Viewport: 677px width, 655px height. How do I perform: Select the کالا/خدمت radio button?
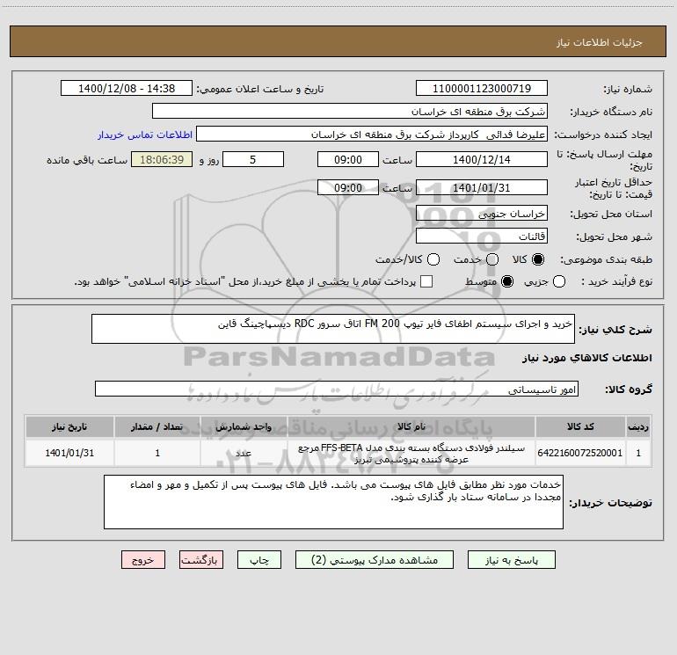(x=433, y=259)
